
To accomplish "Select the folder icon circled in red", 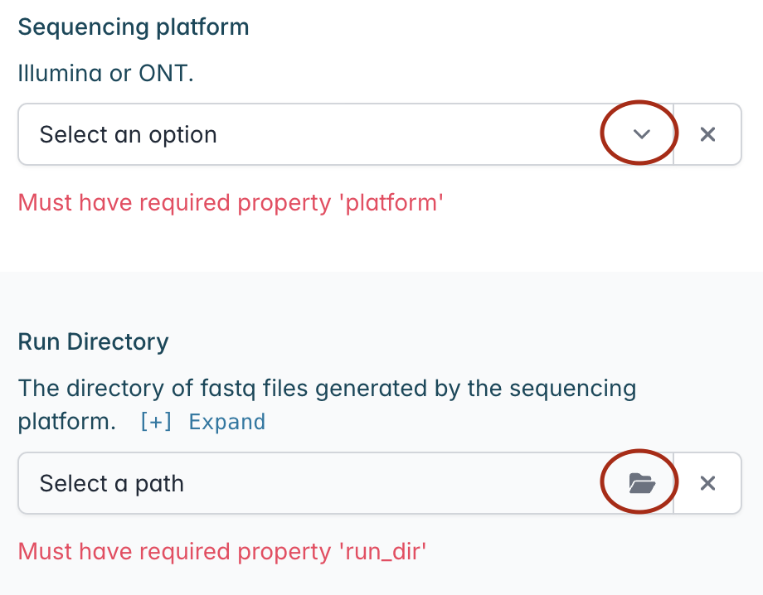I will tap(642, 483).
